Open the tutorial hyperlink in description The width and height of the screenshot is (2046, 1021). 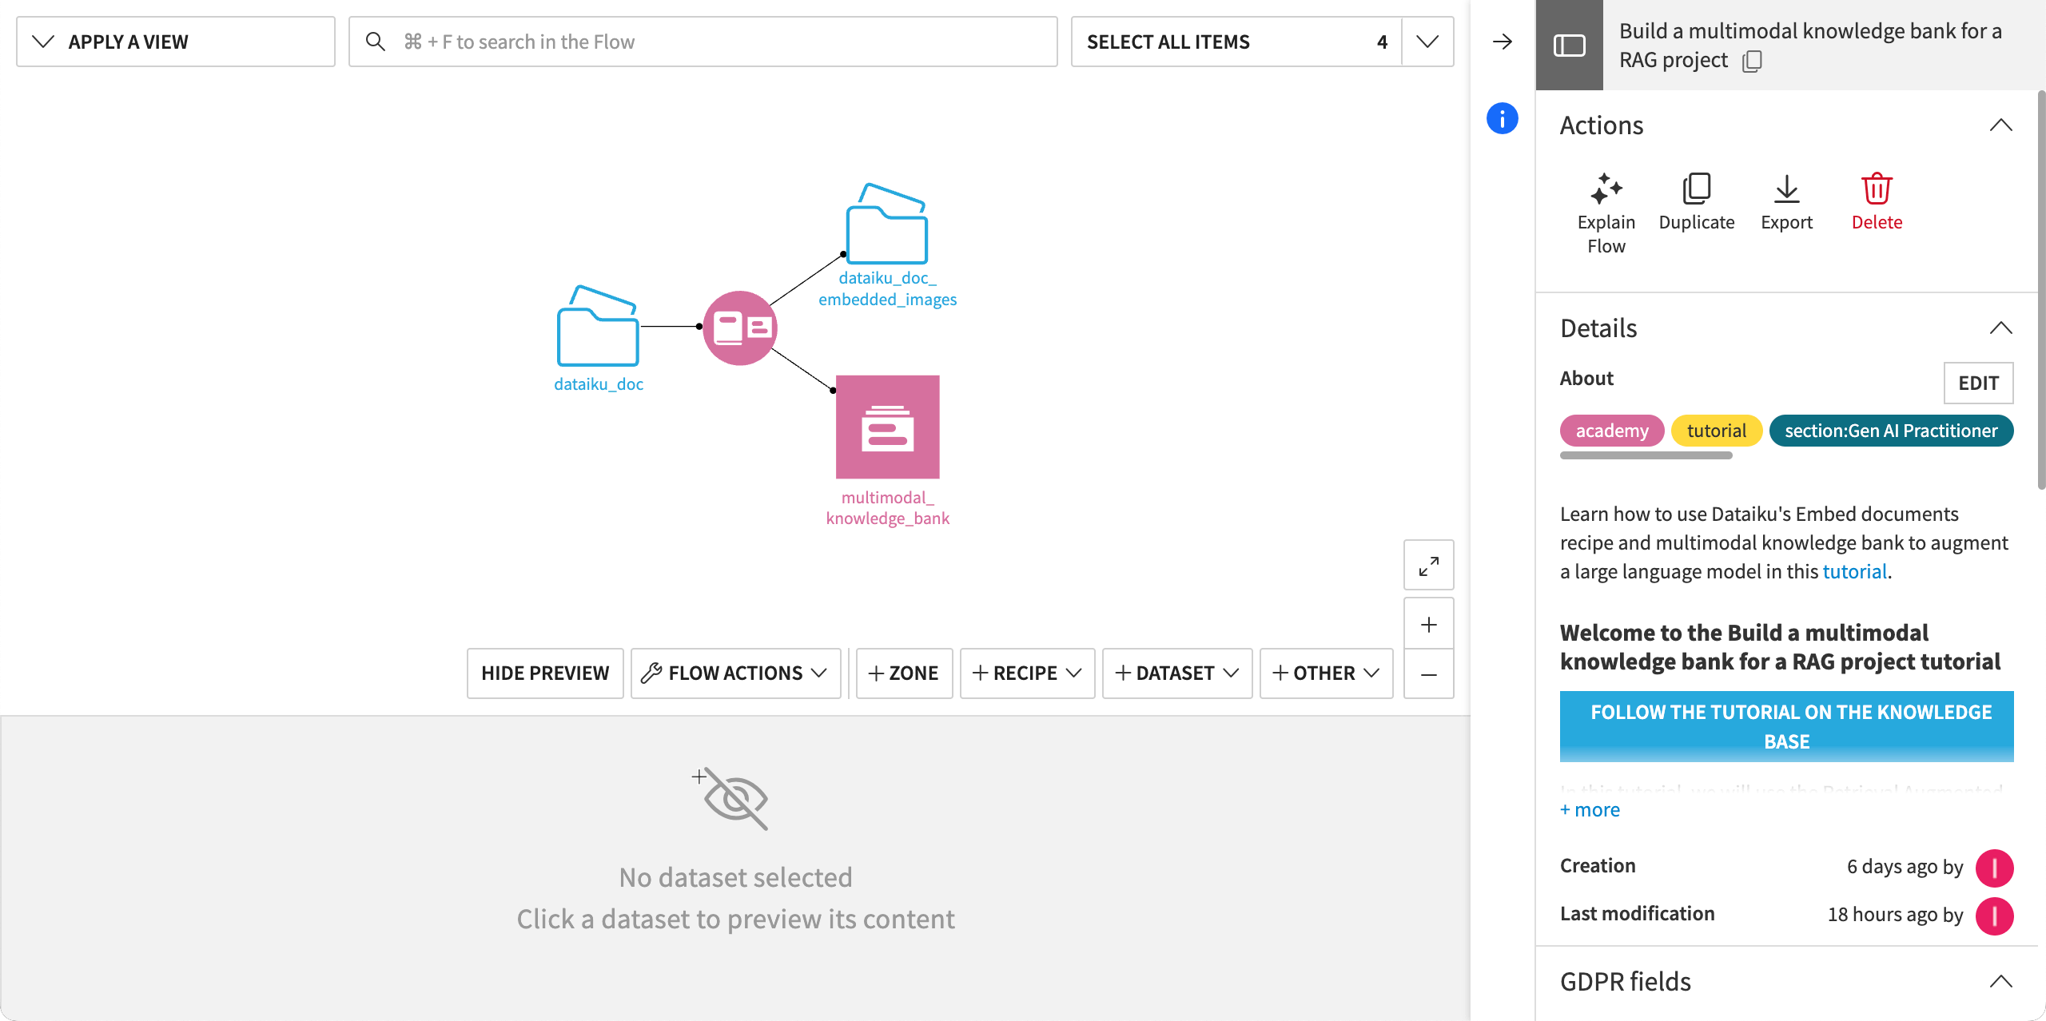[x=1854, y=572]
